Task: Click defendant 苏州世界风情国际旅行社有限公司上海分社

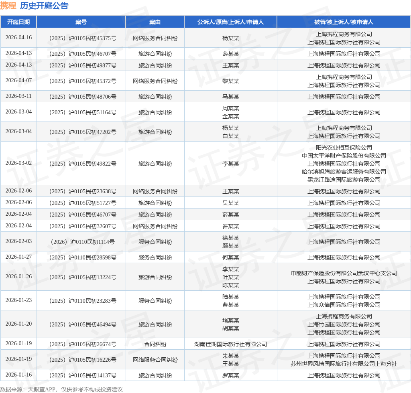Action: click(x=344, y=364)
